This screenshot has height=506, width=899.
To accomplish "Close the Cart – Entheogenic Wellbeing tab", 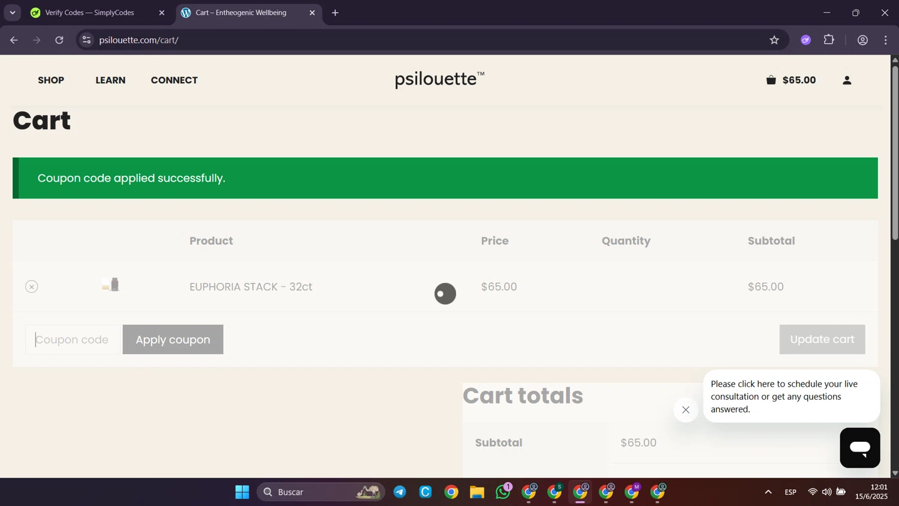I will [312, 13].
